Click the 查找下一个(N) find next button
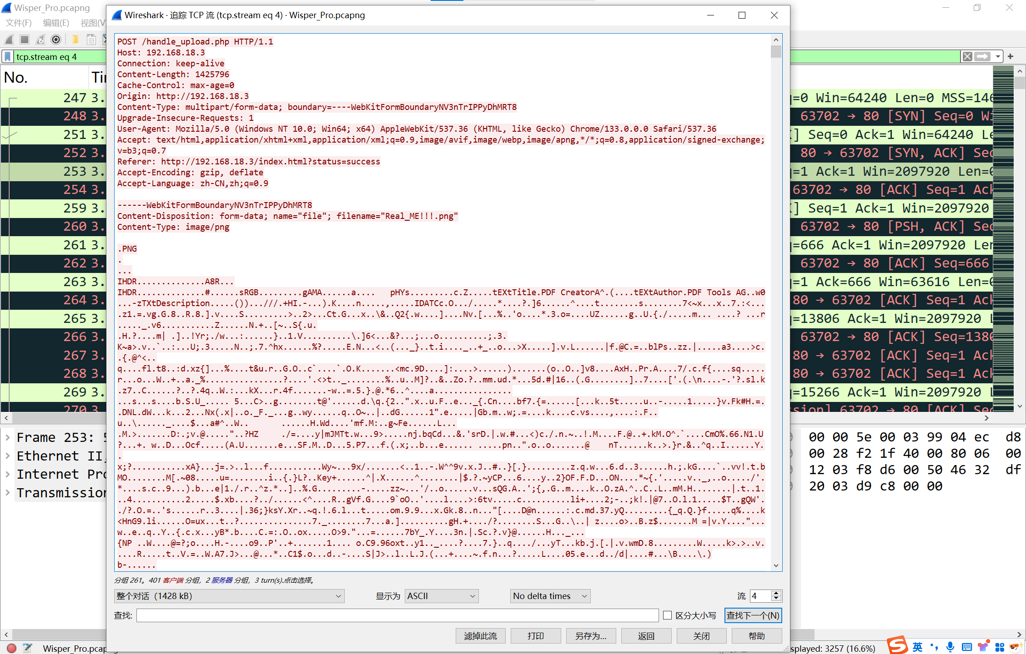This screenshot has width=1026, height=654. [x=753, y=615]
